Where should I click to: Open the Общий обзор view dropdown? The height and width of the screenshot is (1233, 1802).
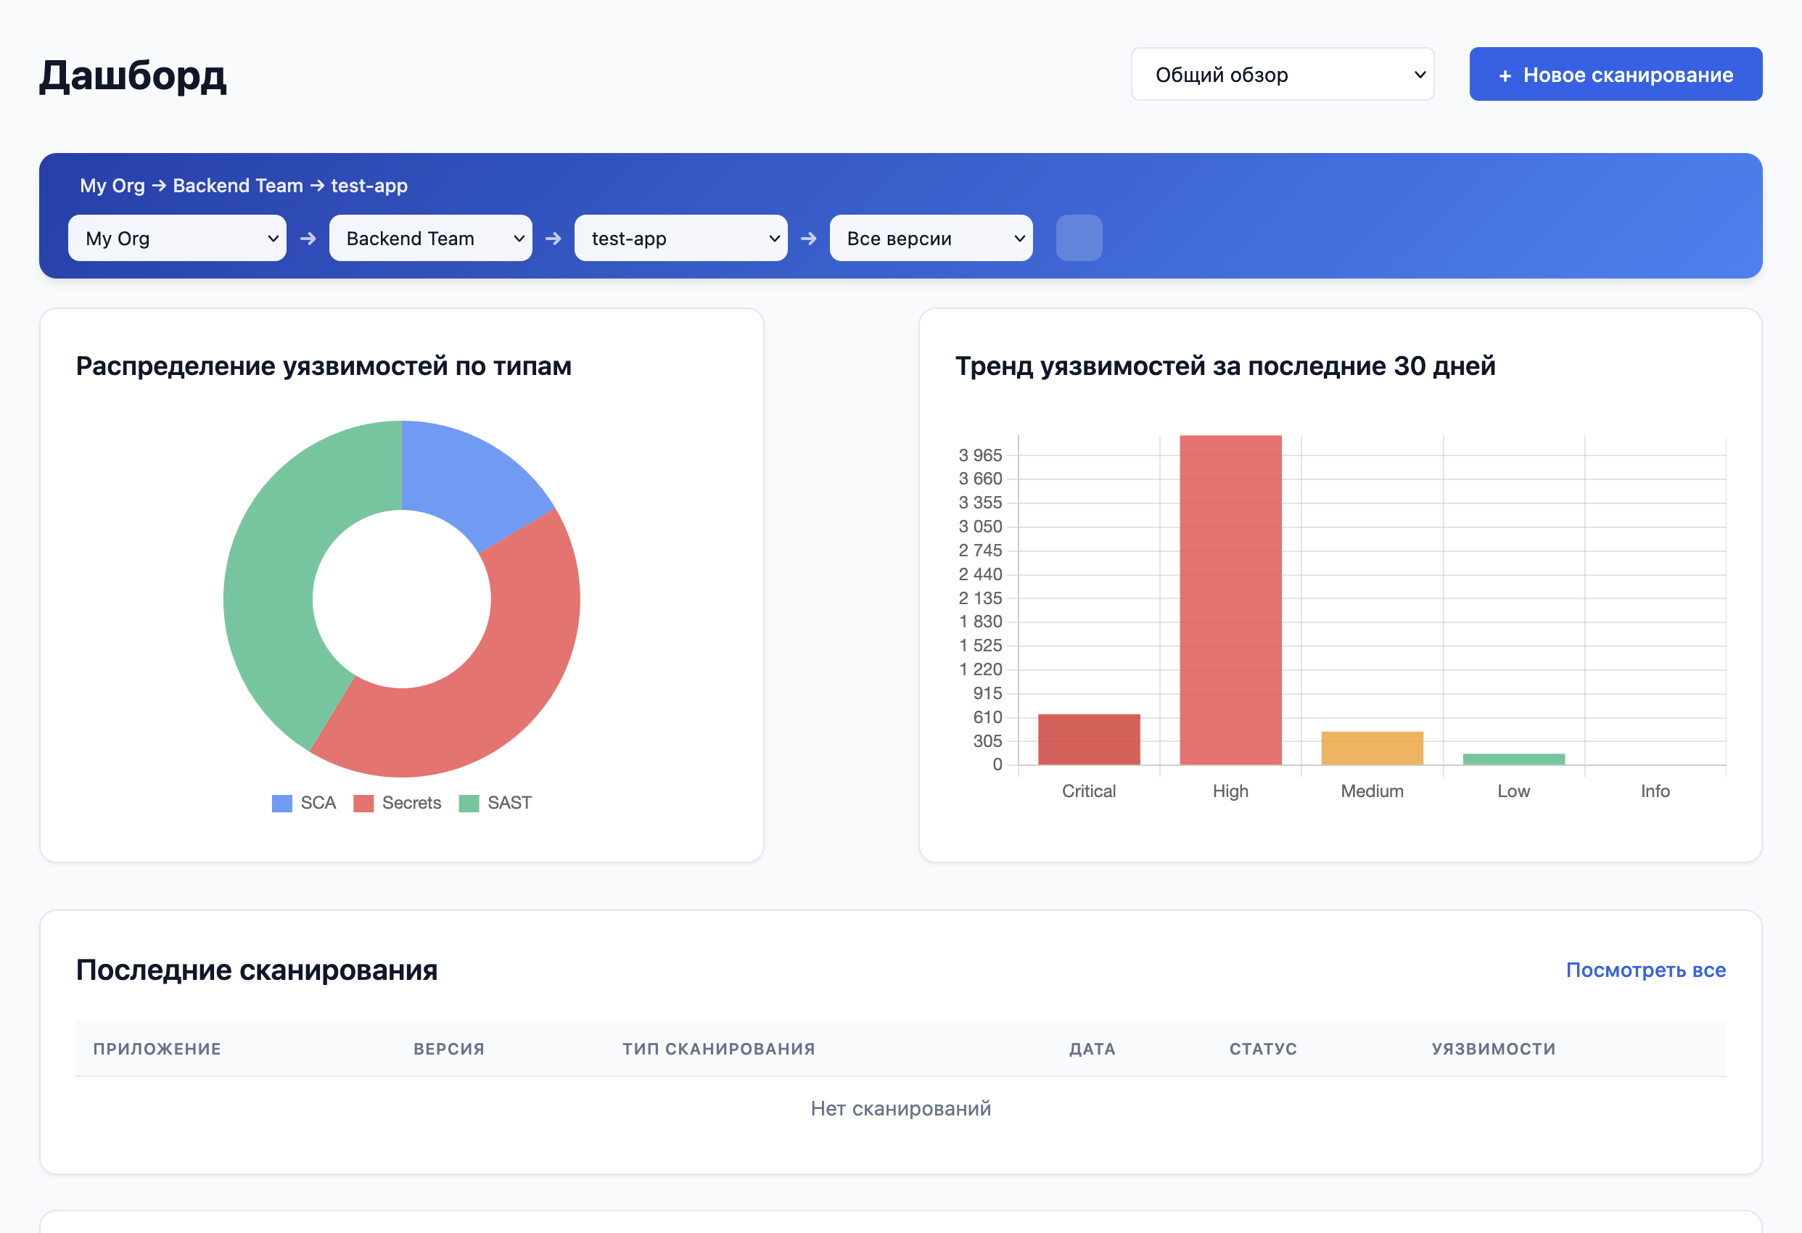tap(1282, 75)
